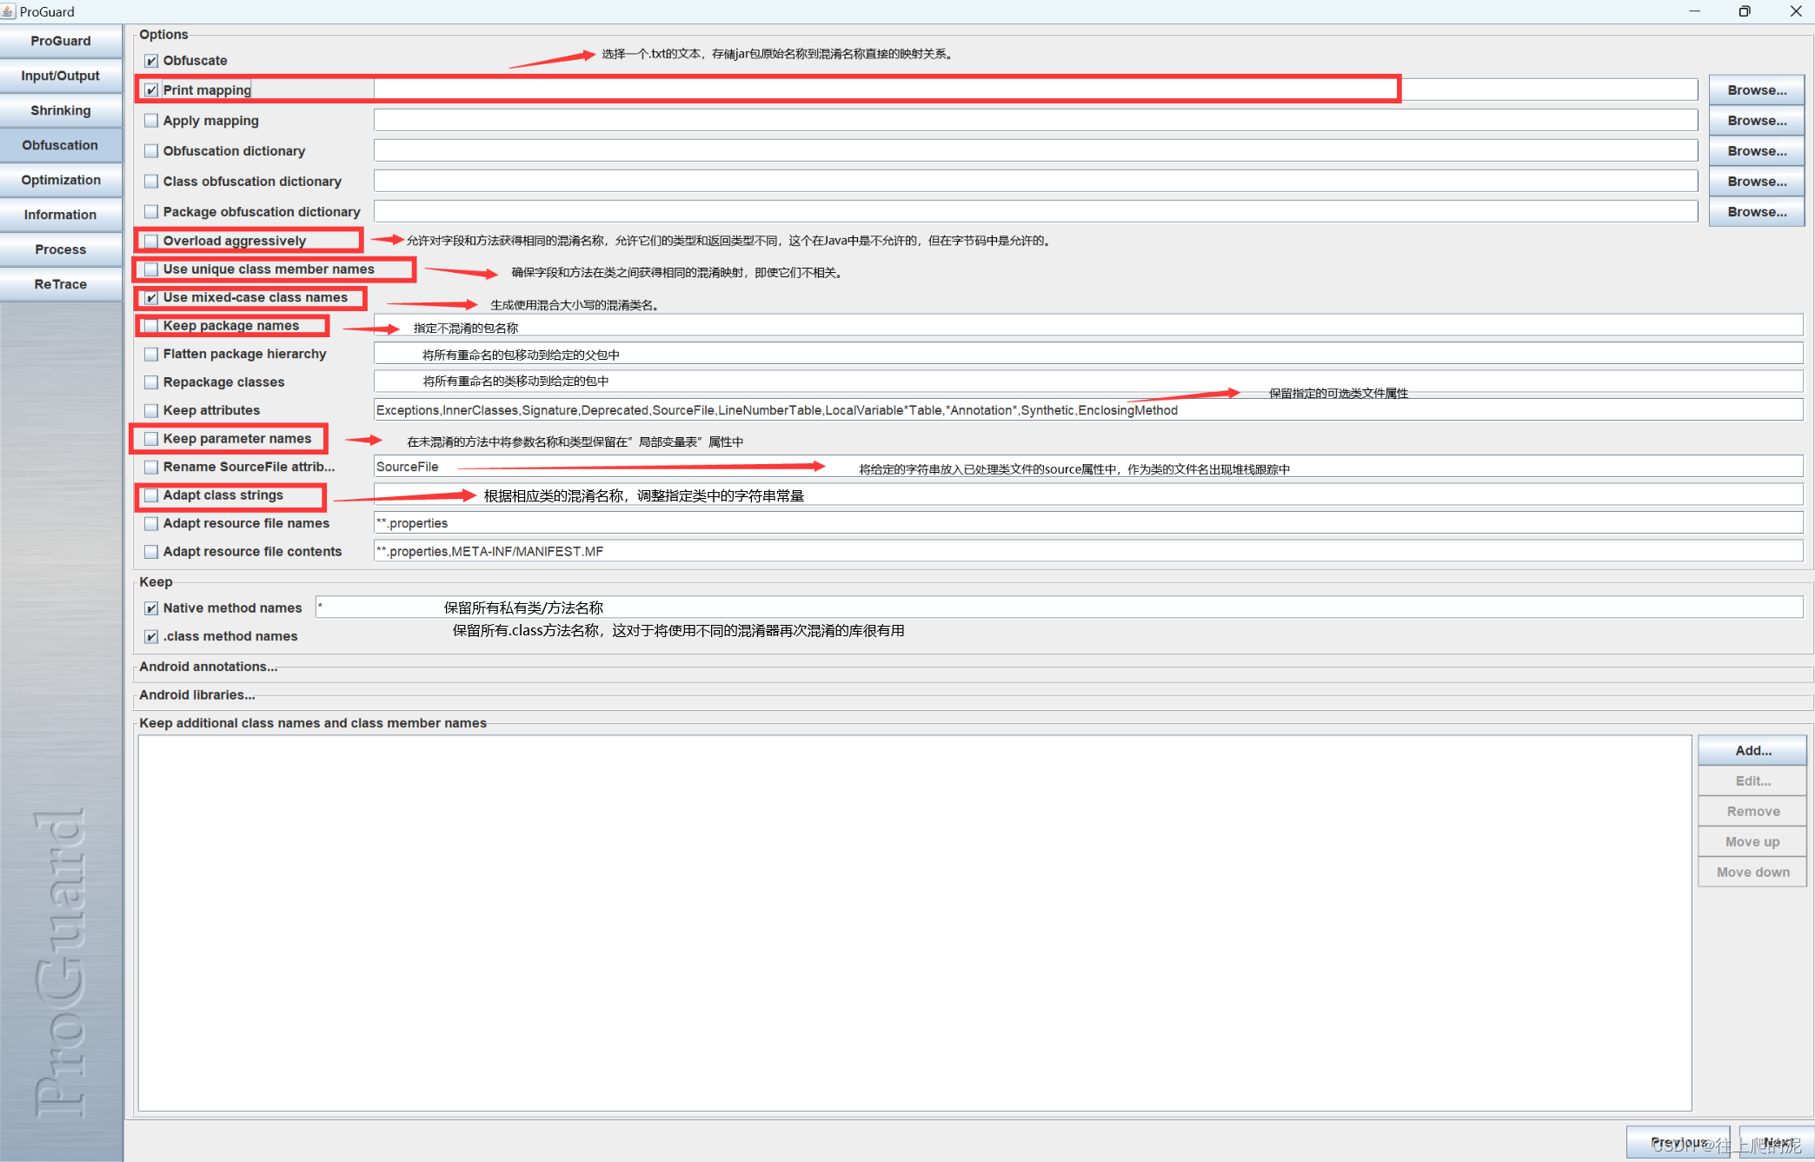Open the Optimization tab
Image resolution: width=1815 pixels, height=1162 pixels.
click(x=61, y=180)
